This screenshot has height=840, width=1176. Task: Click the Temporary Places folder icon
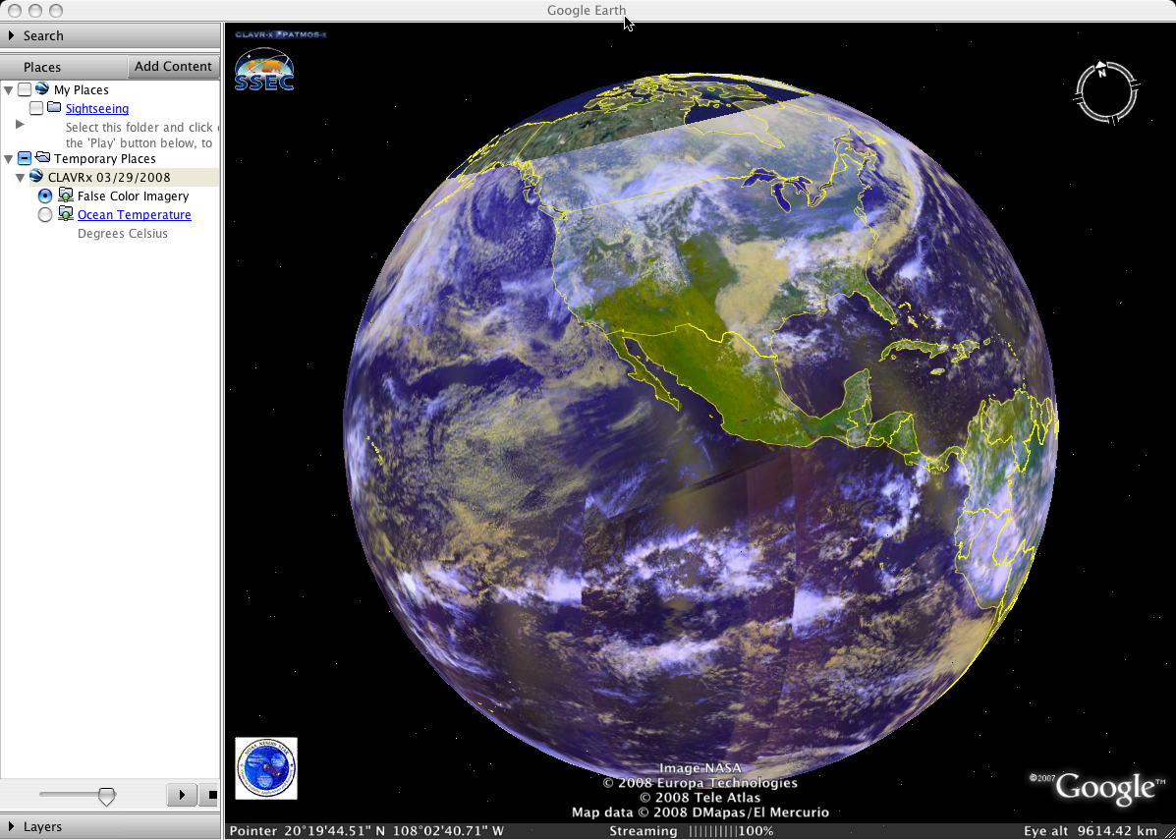pyautogui.click(x=43, y=157)
